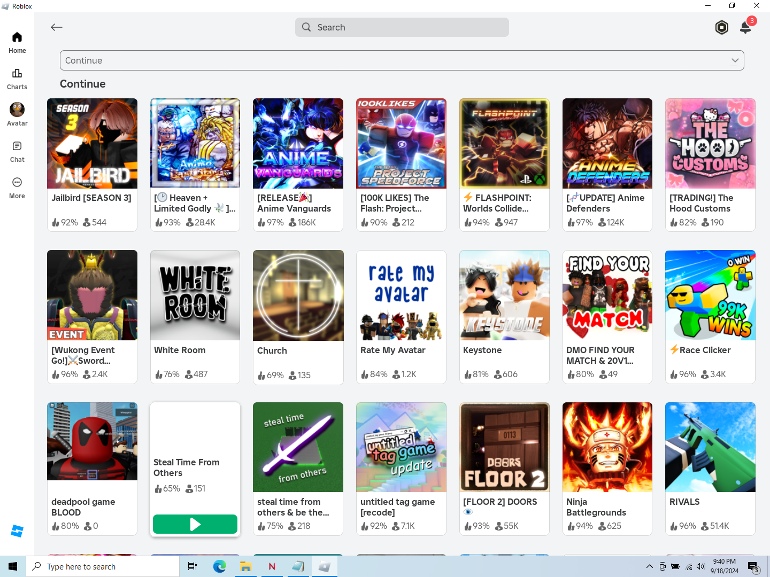Open the deadpool game BLOOD thumbnail
Screen dimensions: 770x577
(x=92, y=441)
